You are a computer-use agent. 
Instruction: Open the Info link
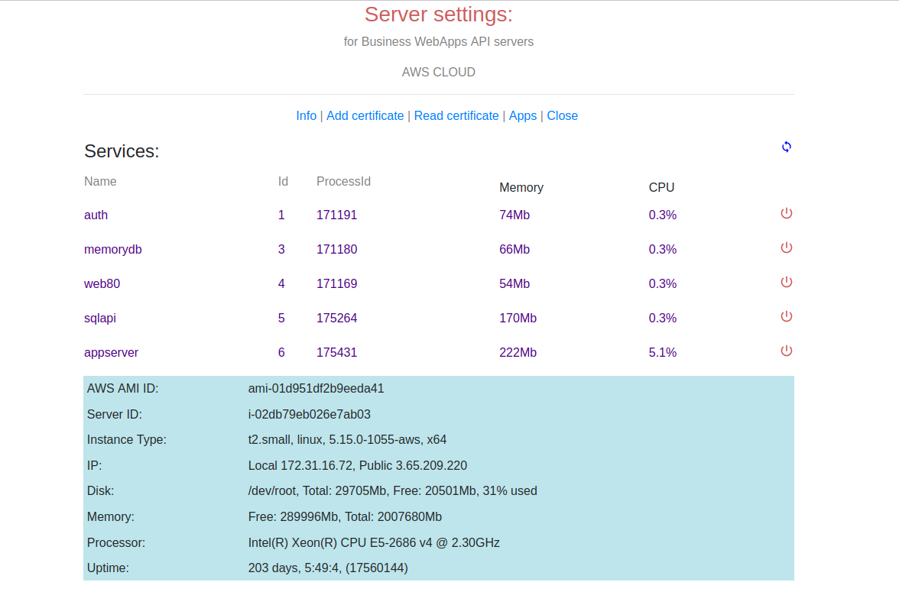(x=306, y=116)
